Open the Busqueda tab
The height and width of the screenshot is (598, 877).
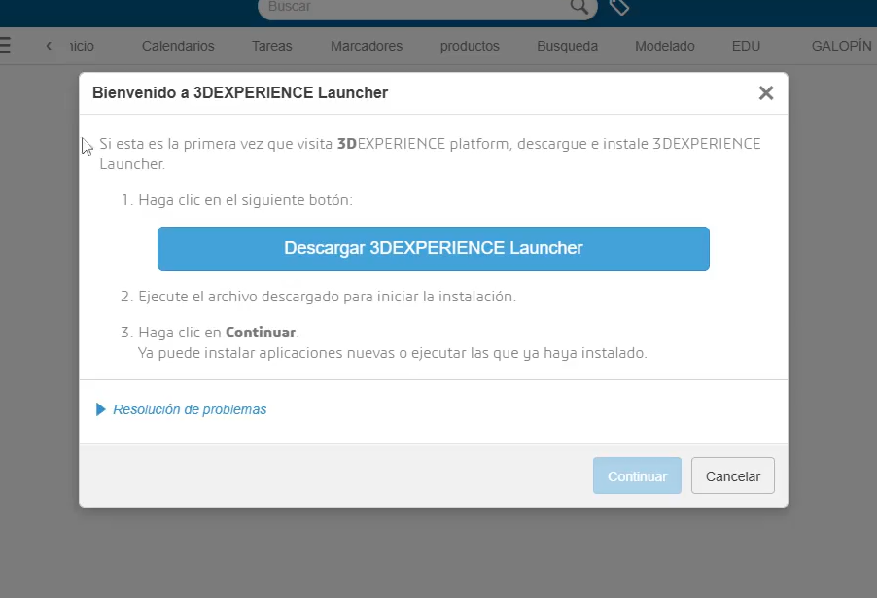point(567,46)
